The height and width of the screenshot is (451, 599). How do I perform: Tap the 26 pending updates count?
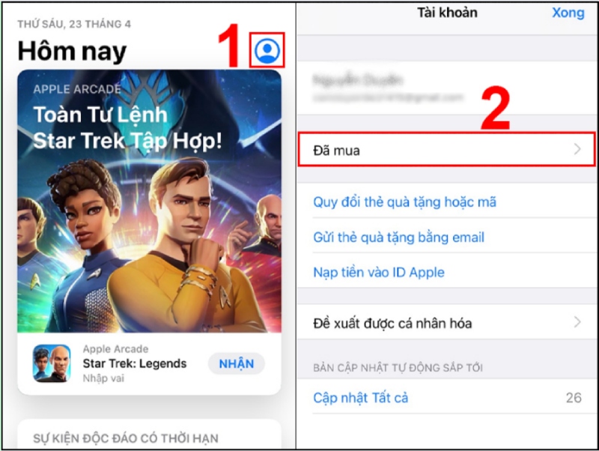point(574,398)
